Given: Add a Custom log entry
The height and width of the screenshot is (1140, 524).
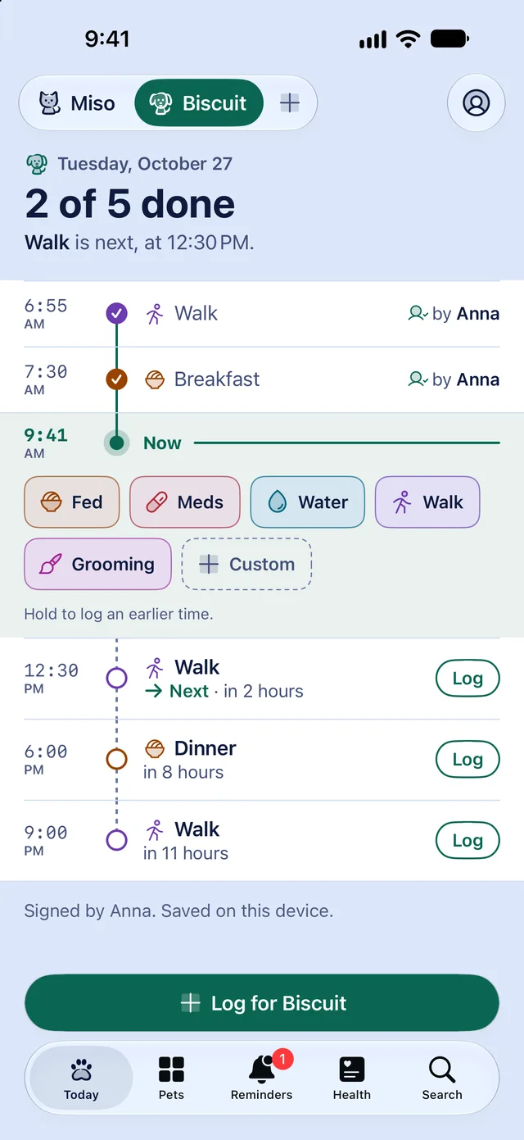Looking at the screenshot, I should pos(246,564).
